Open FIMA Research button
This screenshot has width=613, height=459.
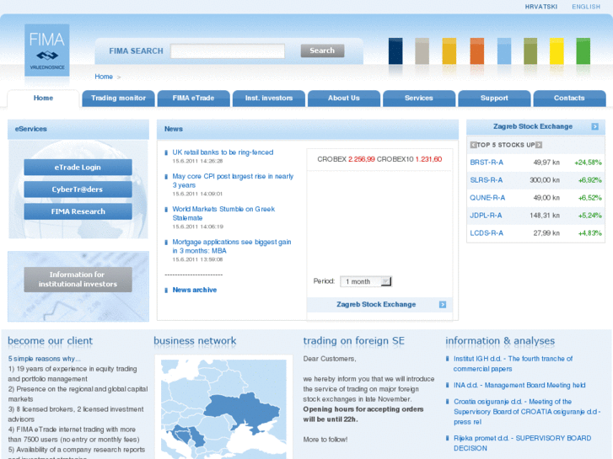tap(78, 211)
